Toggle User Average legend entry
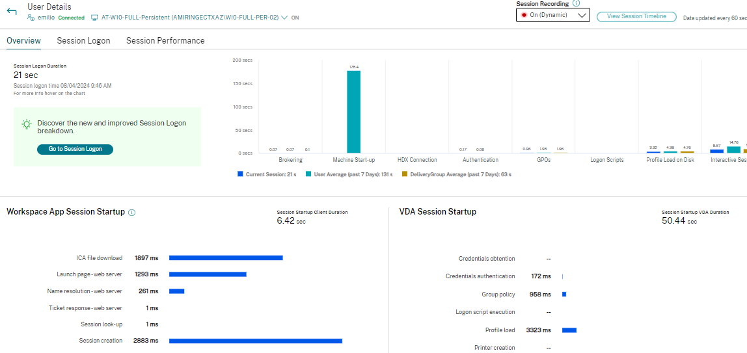This screenshot has width=747, height=353. click(x=349, y=174)
